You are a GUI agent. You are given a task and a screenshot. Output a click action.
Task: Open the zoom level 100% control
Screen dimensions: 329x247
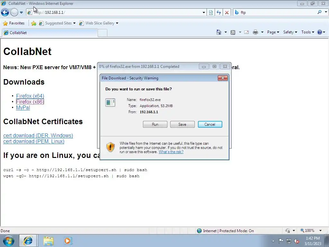pos(307,231)
